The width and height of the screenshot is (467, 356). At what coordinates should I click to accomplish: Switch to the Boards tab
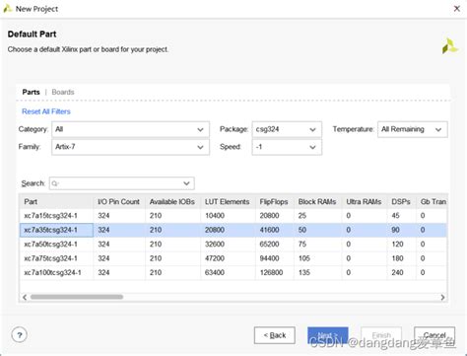(x=63, y=92)
